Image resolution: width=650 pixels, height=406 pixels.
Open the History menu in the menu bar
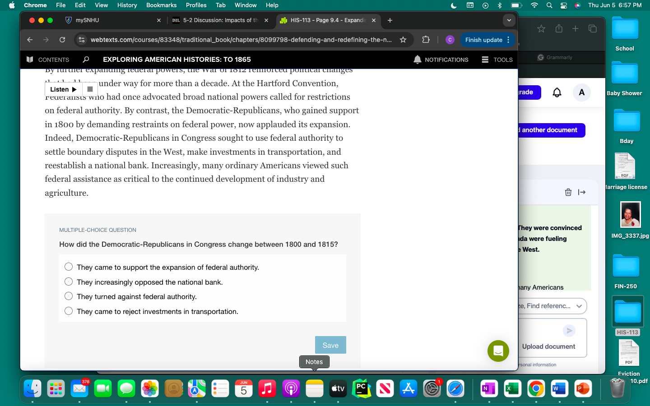(x=127, y=5)
